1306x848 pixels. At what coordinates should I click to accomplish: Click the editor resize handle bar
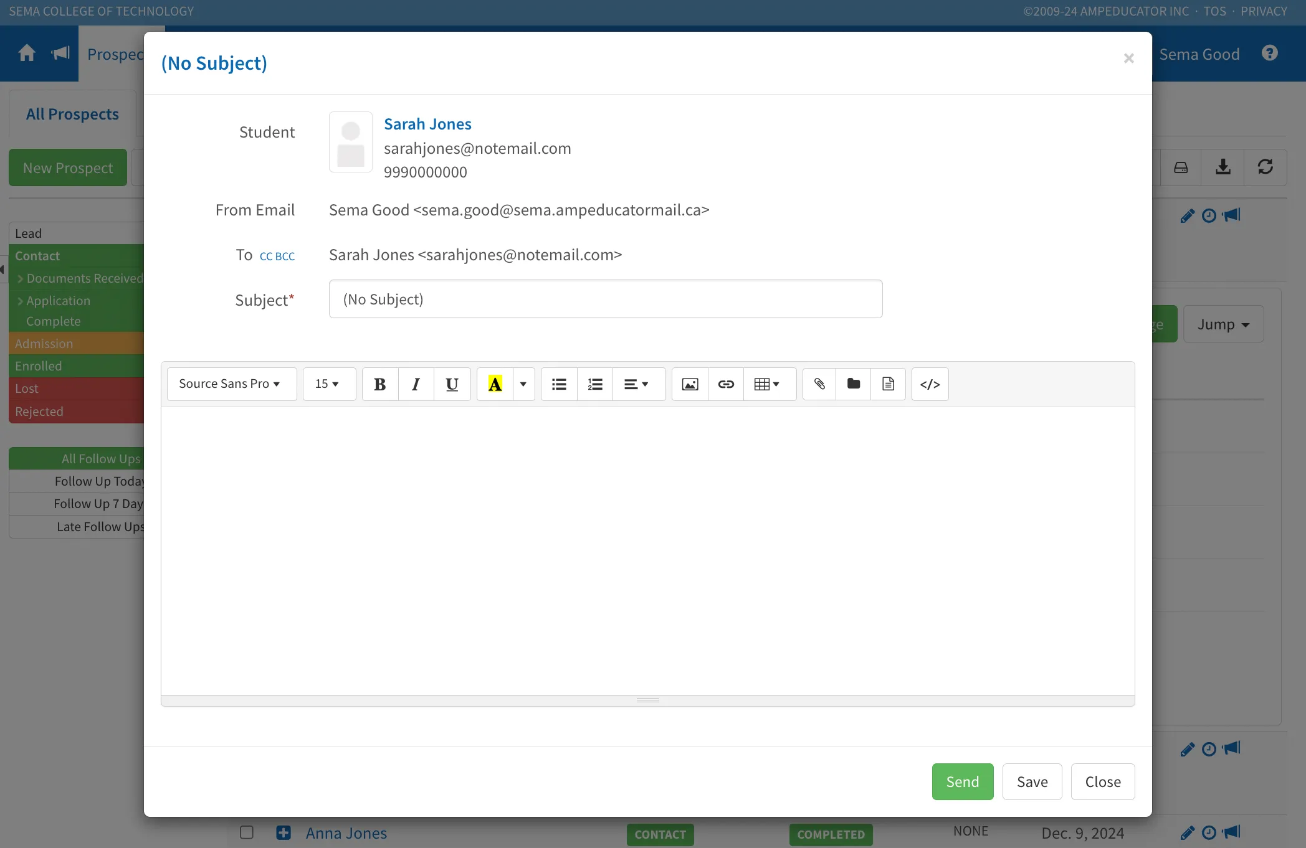[x=648, y=700]
